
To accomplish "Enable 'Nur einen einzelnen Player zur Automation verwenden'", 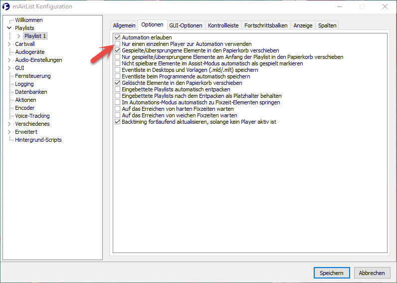I will (117, 44).
